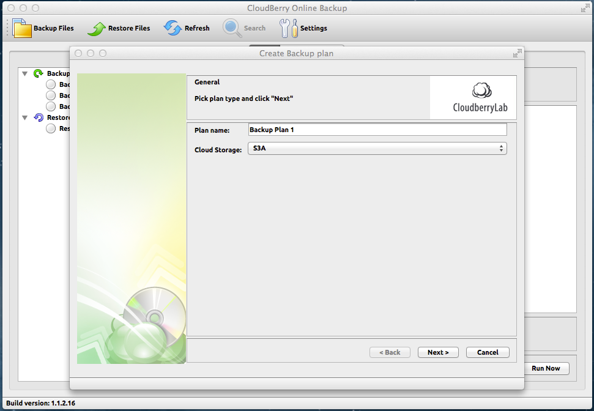Run the selected plan with Run Now

(x=546, y=368)
